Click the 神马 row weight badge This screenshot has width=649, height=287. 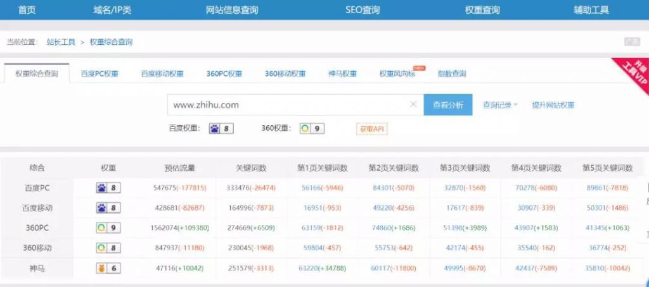(108, 269)
